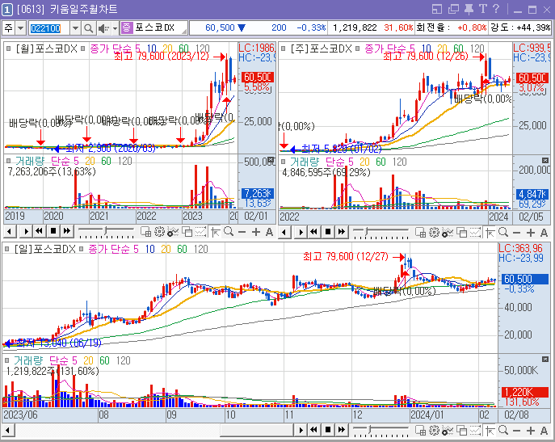Viewport: 555px width, 442px height.
Task: Add indicator icon on monthly chart toolbar
Action: [x=173, y=232]
